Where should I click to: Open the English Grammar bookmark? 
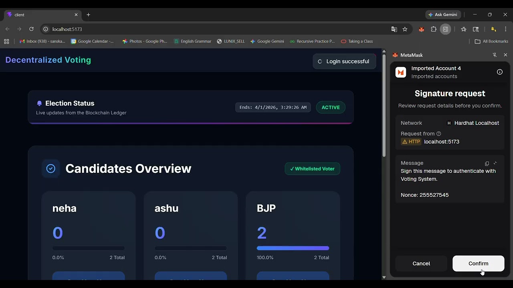pyautogui.click(x=192, y=41)
